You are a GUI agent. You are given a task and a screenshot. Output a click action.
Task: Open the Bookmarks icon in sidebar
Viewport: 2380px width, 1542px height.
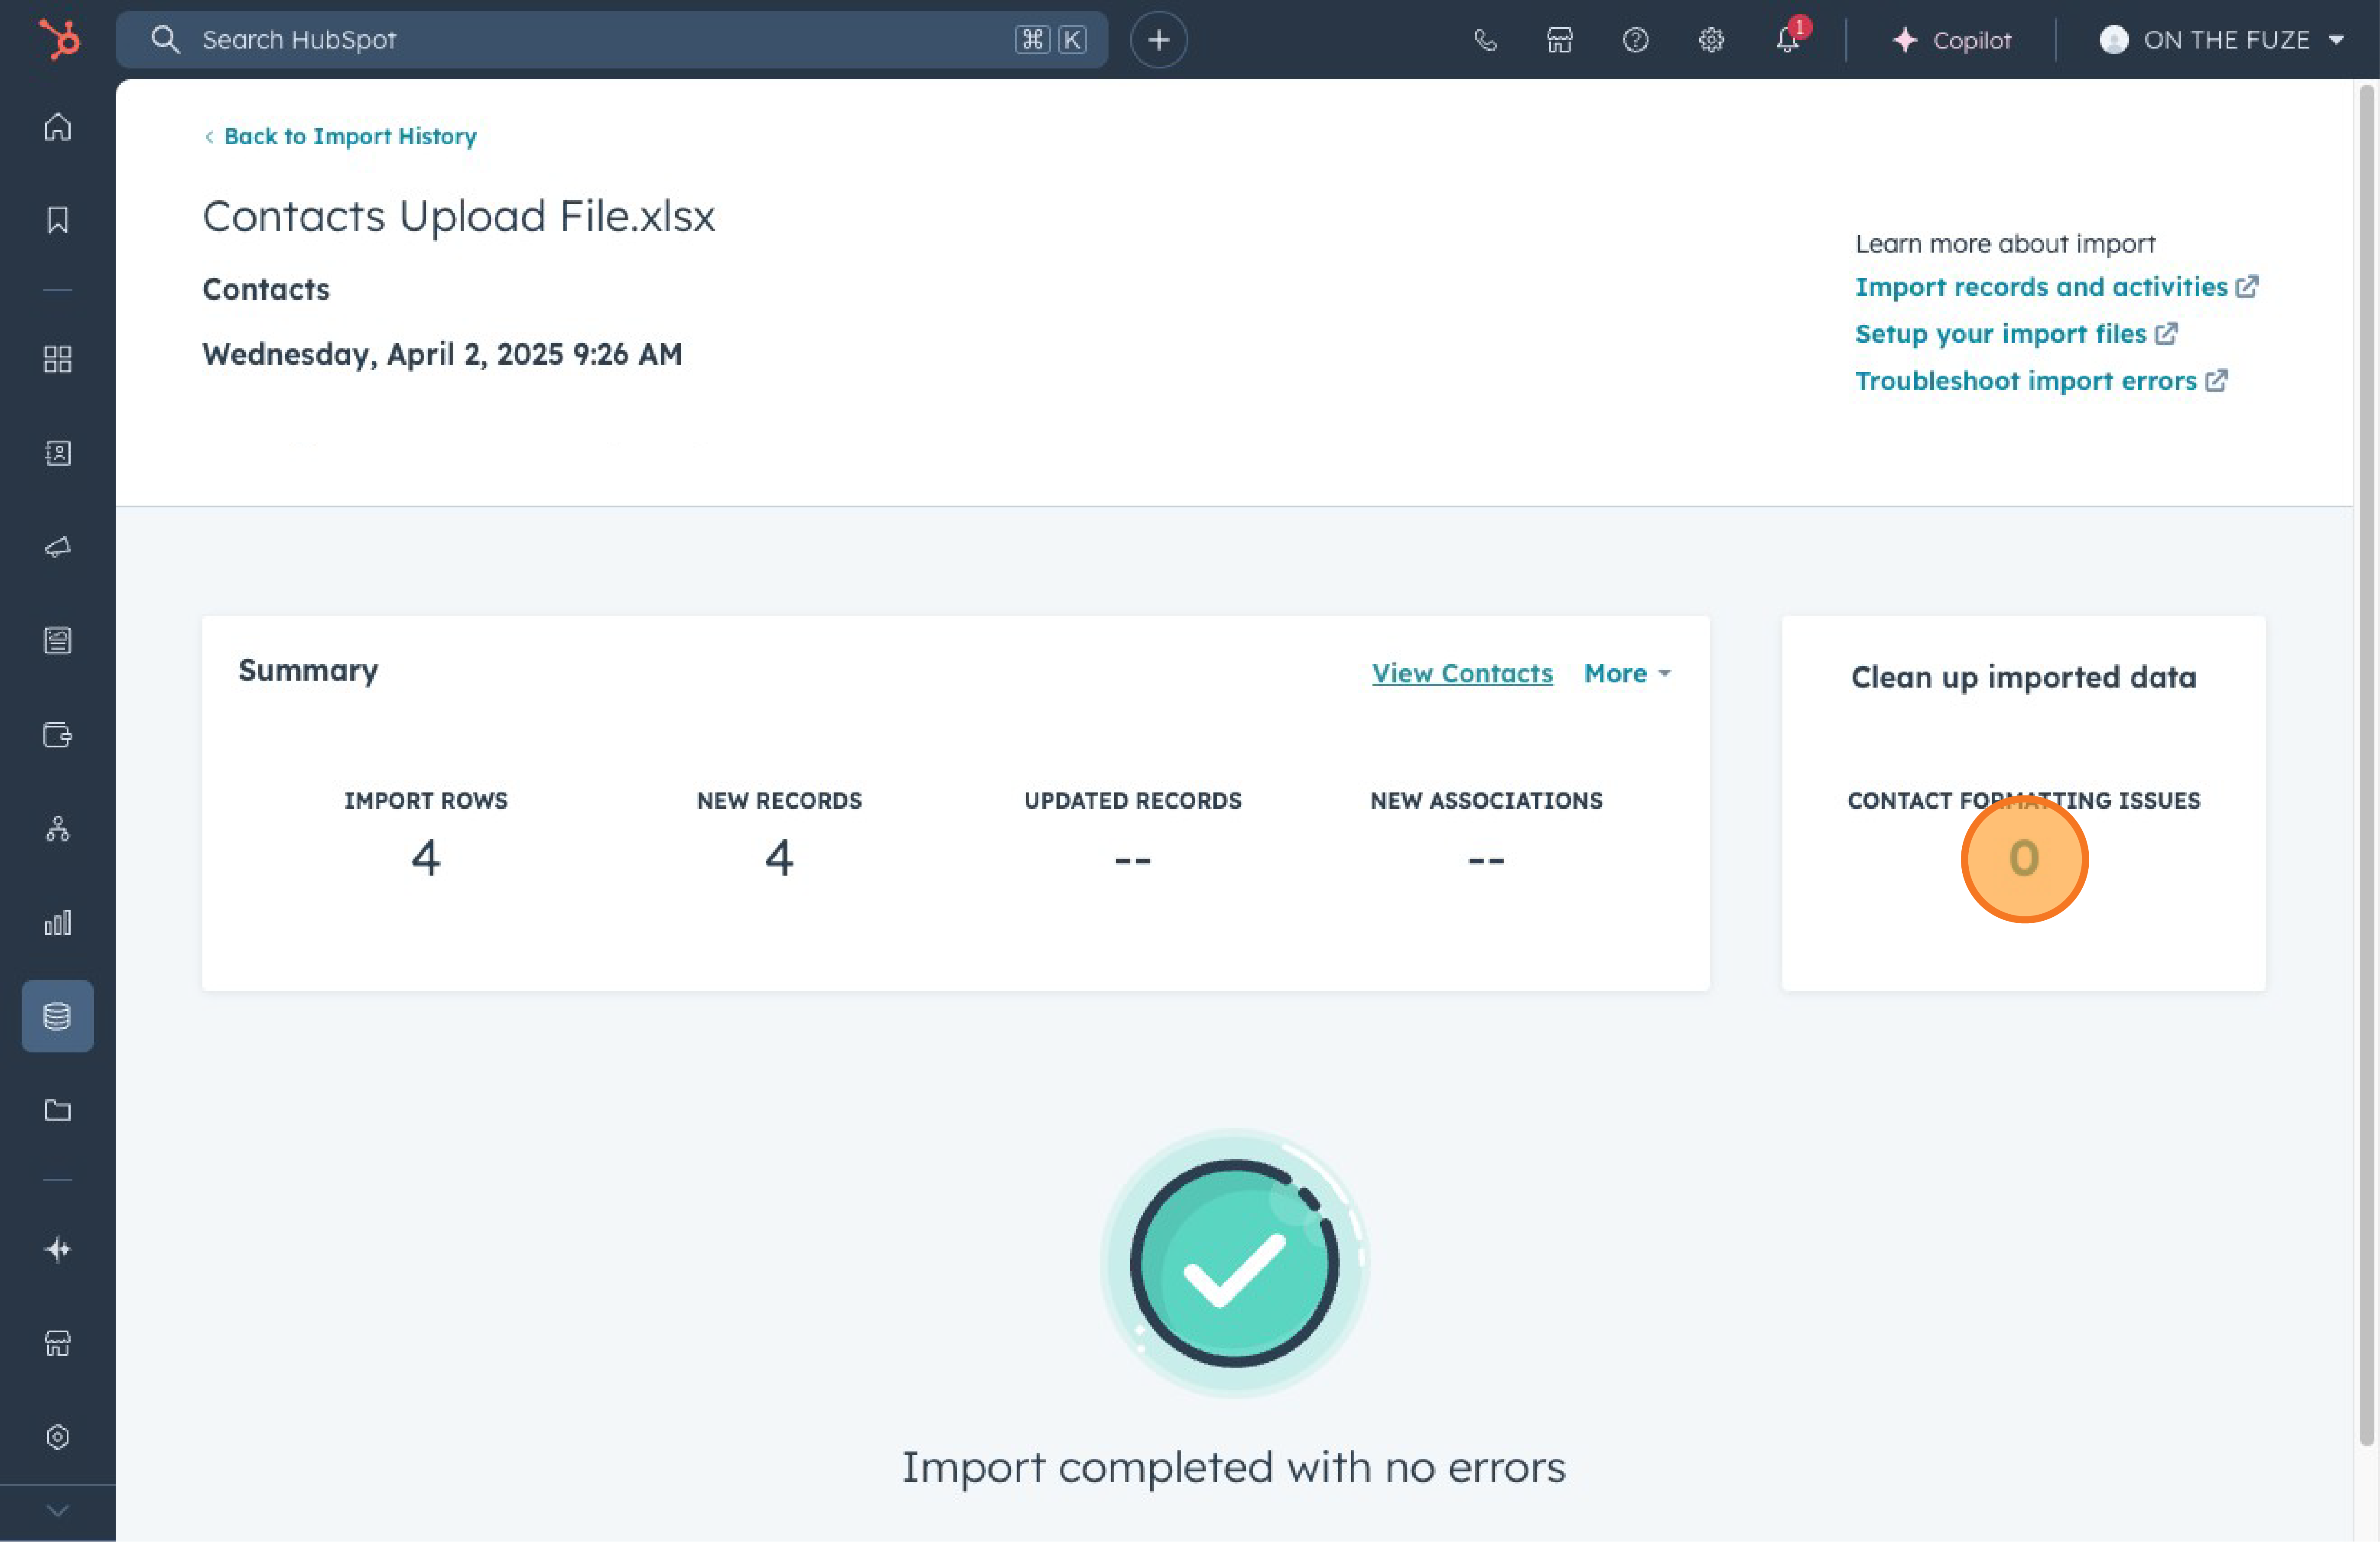[58, 220]
